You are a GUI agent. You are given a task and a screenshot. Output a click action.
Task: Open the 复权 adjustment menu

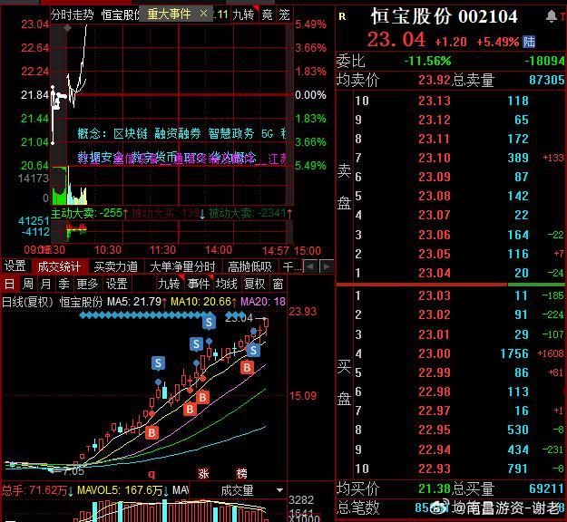pos(255,284)
